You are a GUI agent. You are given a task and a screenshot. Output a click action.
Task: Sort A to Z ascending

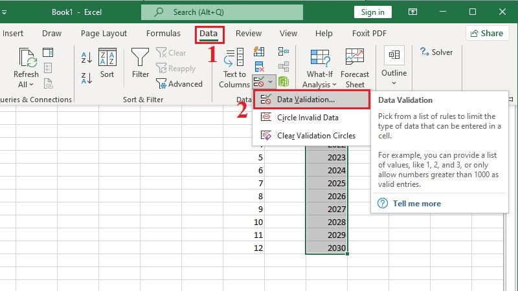[87, 58]
